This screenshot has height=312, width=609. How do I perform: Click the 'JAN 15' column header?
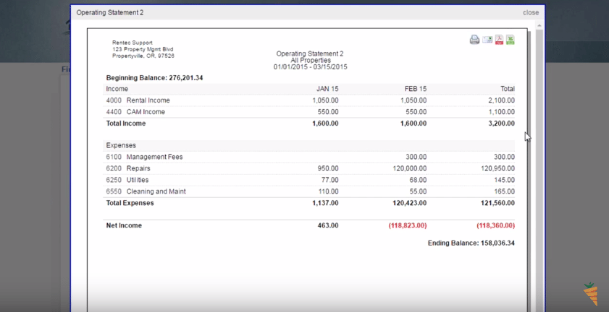point(327,89)
